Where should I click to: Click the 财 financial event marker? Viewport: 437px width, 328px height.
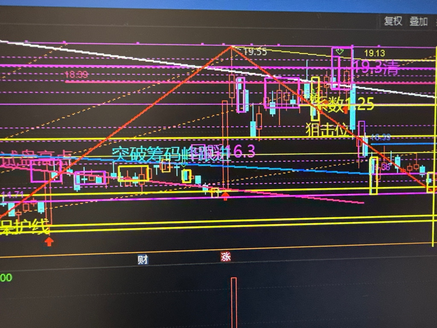143,259
